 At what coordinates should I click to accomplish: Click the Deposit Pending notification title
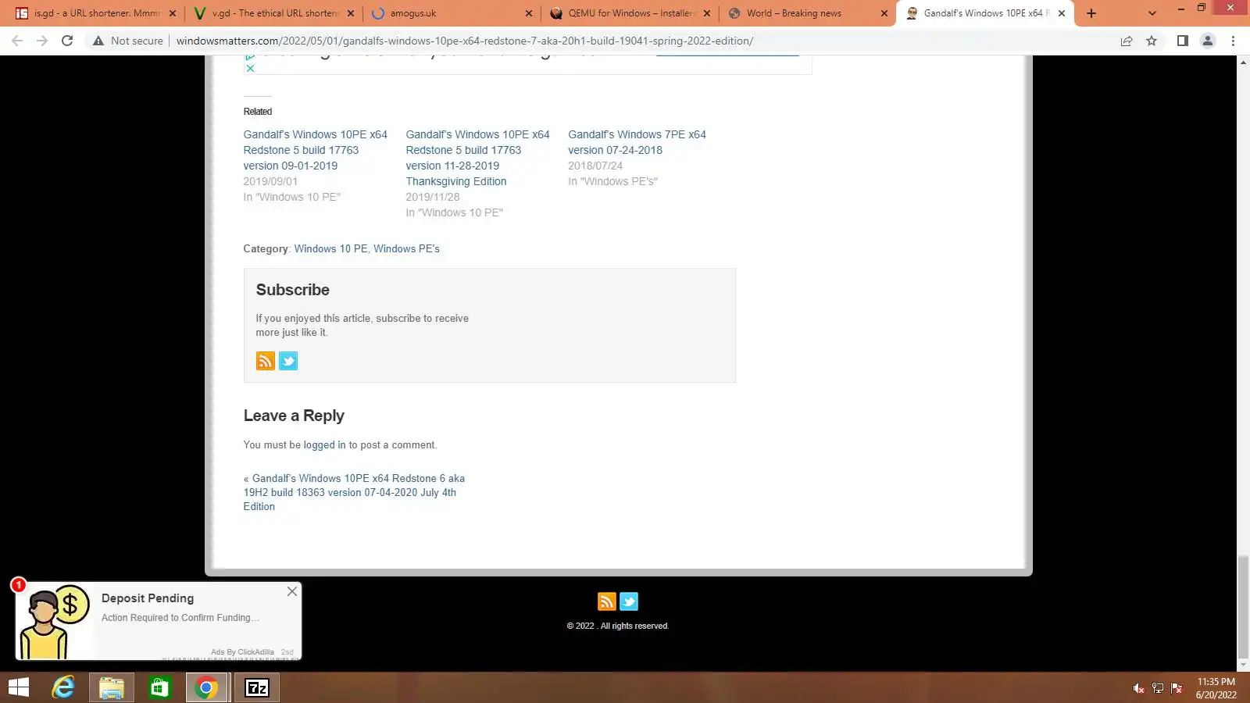(x=148, y=598)
